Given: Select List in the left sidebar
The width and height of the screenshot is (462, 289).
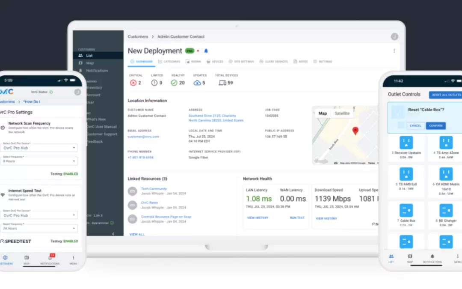Looking at the screenshot, I should tap(89, 56).
